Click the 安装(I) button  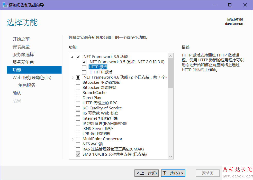pos(207,173)
